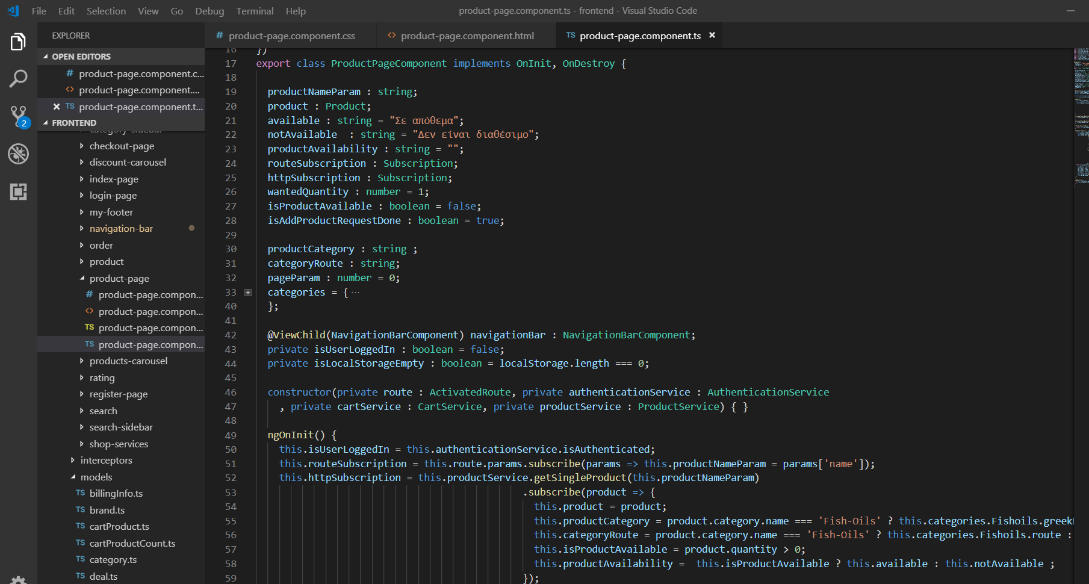Click line number 49 in gutter
The width and height of the screenshot is (1089, 584).
[231, 435]
